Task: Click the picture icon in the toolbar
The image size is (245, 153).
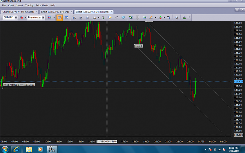Action: click(x=131, y=17)
